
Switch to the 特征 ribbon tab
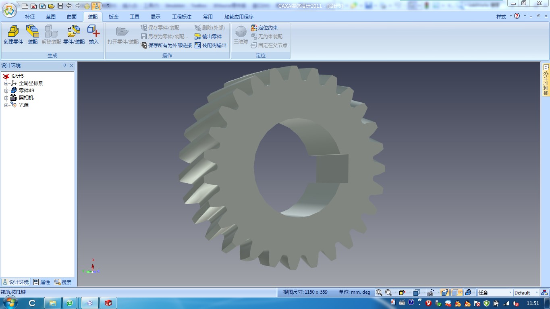[x=30, y=17]
